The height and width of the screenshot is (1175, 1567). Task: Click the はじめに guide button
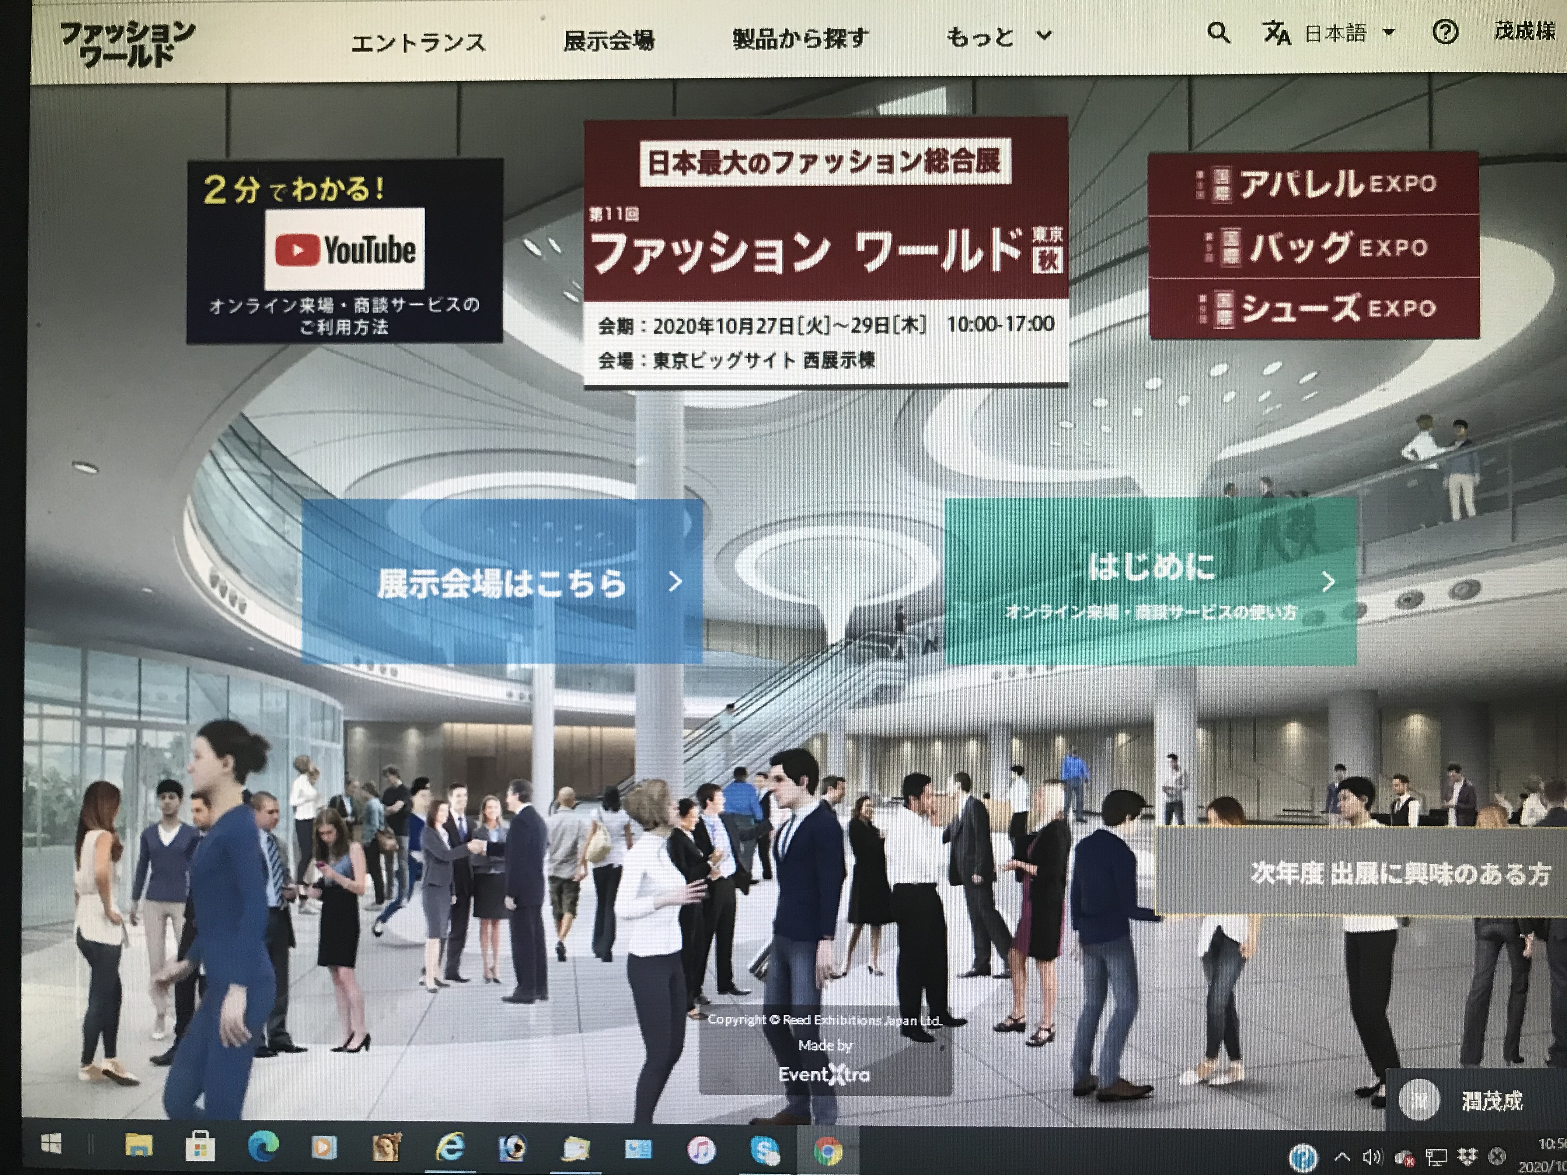(1150, 582)
